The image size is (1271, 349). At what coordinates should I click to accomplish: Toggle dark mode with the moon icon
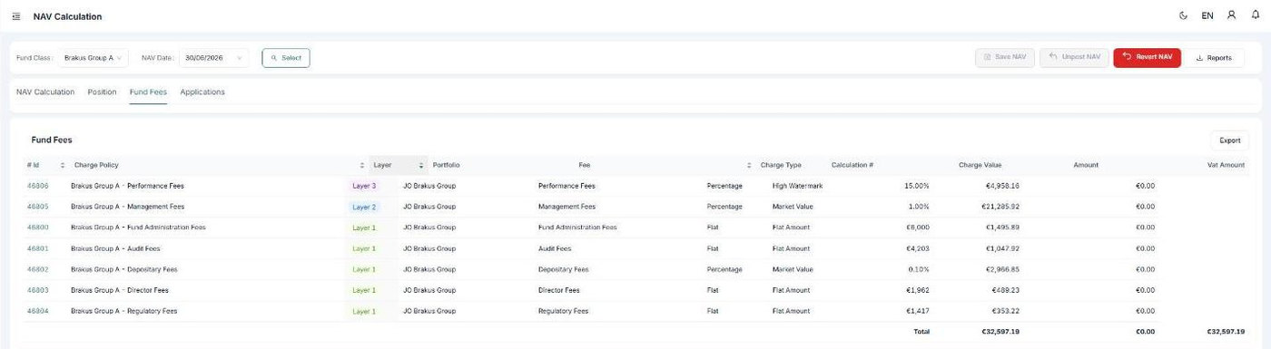click(1183, 15)
